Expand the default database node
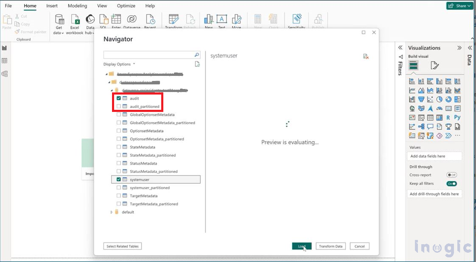 112,212
